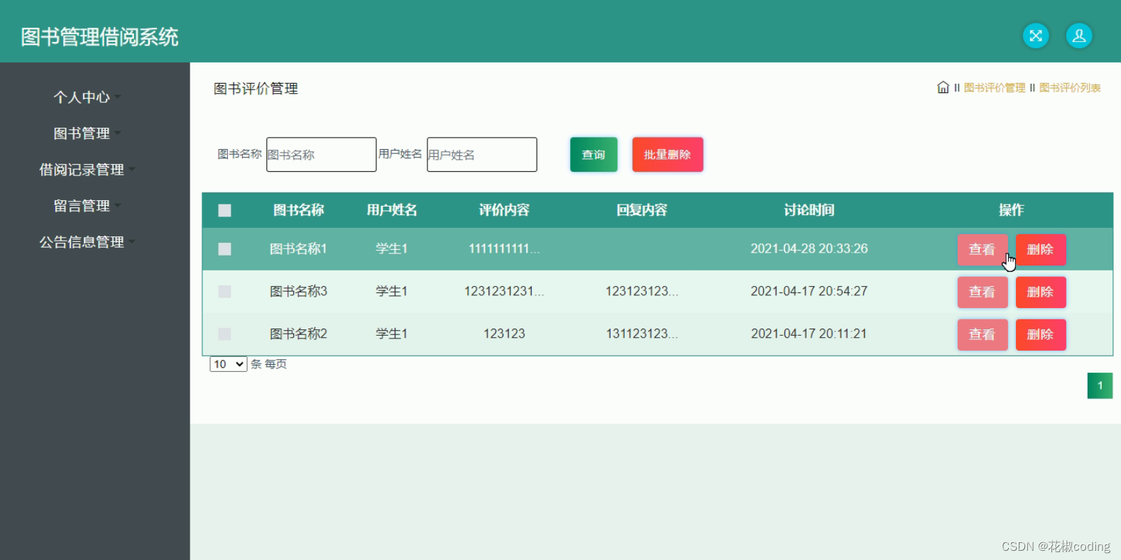Click 查看 for the 图书名称2 row

(983, 334)
